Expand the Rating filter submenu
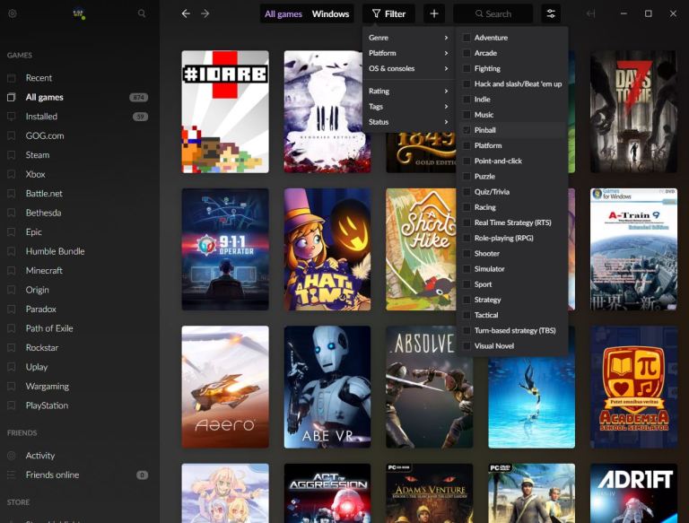The width and height of the screenshot is (689, 523). 408,91
